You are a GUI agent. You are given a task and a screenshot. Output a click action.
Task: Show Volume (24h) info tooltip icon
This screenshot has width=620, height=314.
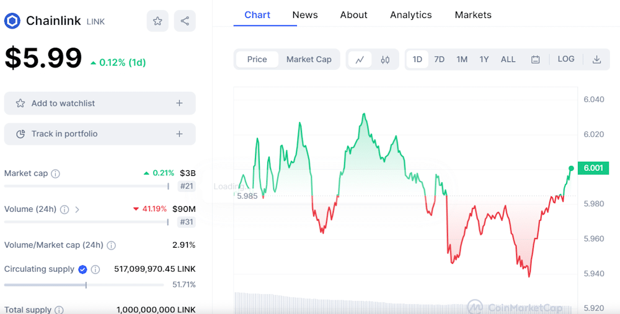64,209
